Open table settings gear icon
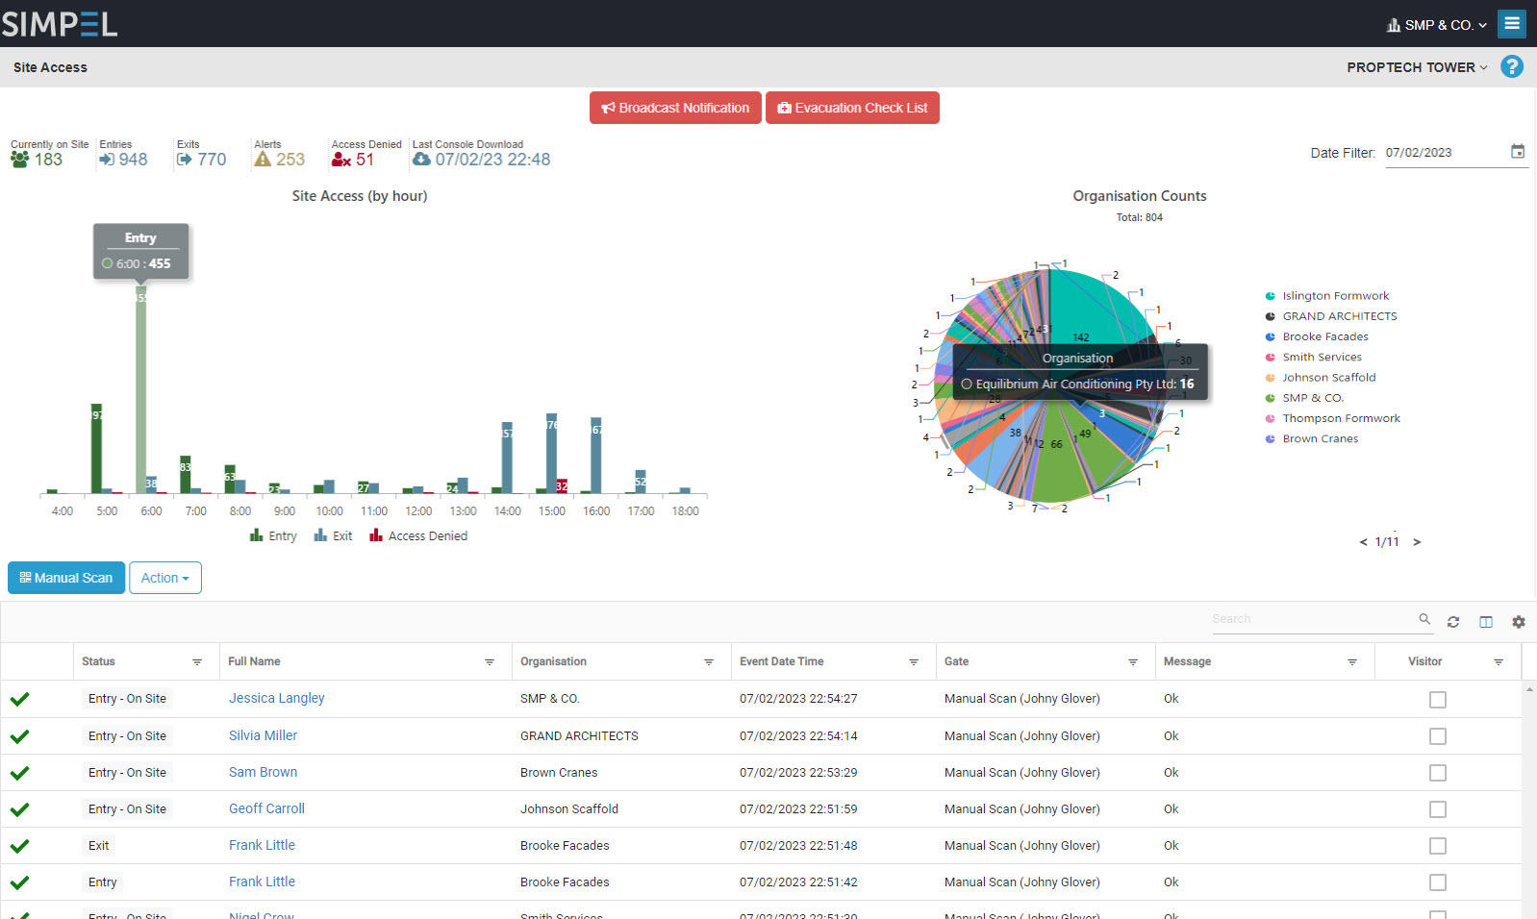Screen dimensions: 1537x919 1519,622
